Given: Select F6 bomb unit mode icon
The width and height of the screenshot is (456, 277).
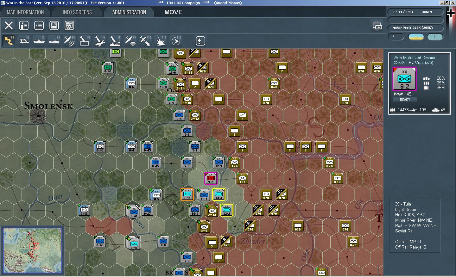Looking at the screenshot, I should coord(85,41).
